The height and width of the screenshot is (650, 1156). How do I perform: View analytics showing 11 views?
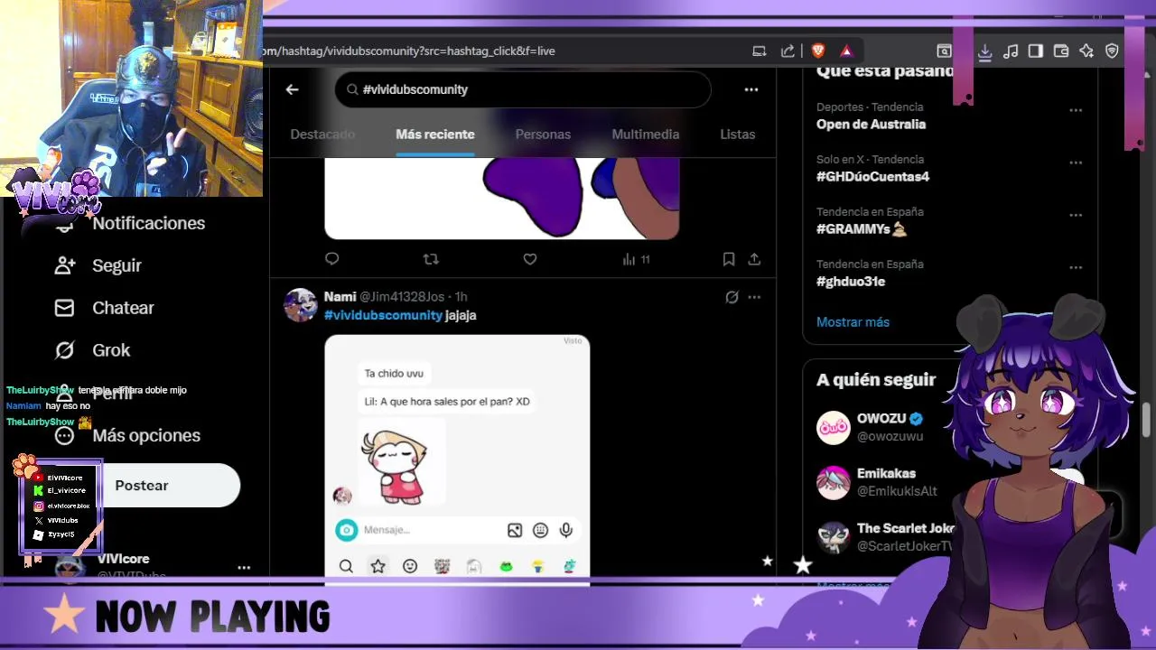(x=636, y=259)
